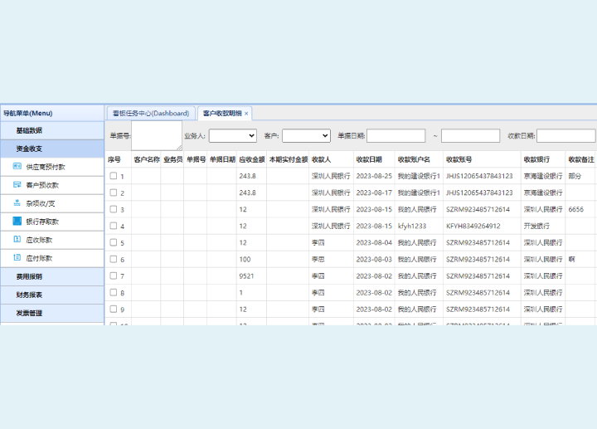Open the 业务人 dropdown
597x429 pixels.
pyautogui.click(x=232, y=135)
